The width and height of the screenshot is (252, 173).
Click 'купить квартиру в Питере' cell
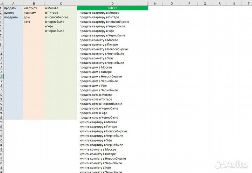[x=112, y=126]
